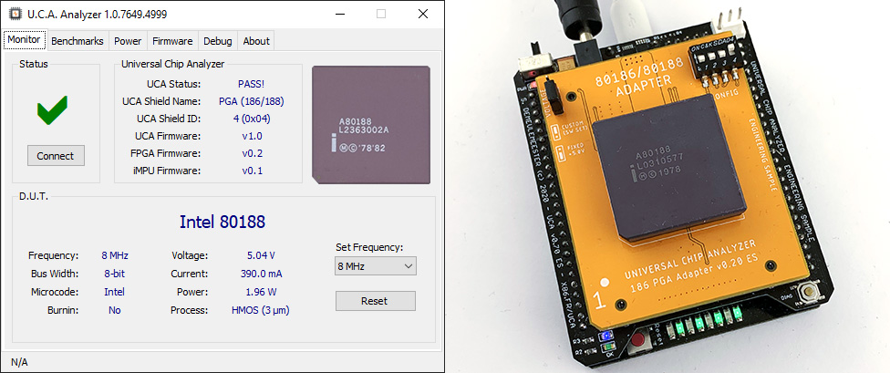
Task: Click the Reset button
Action: click(x=375, y=301)
